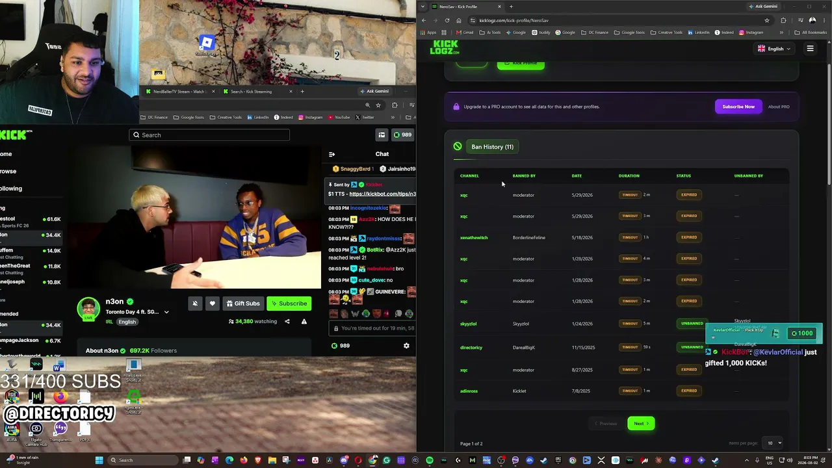This screenshot has width=832, height=468.
Task: Sort by the DATE column header
Action: pos(577,175)
